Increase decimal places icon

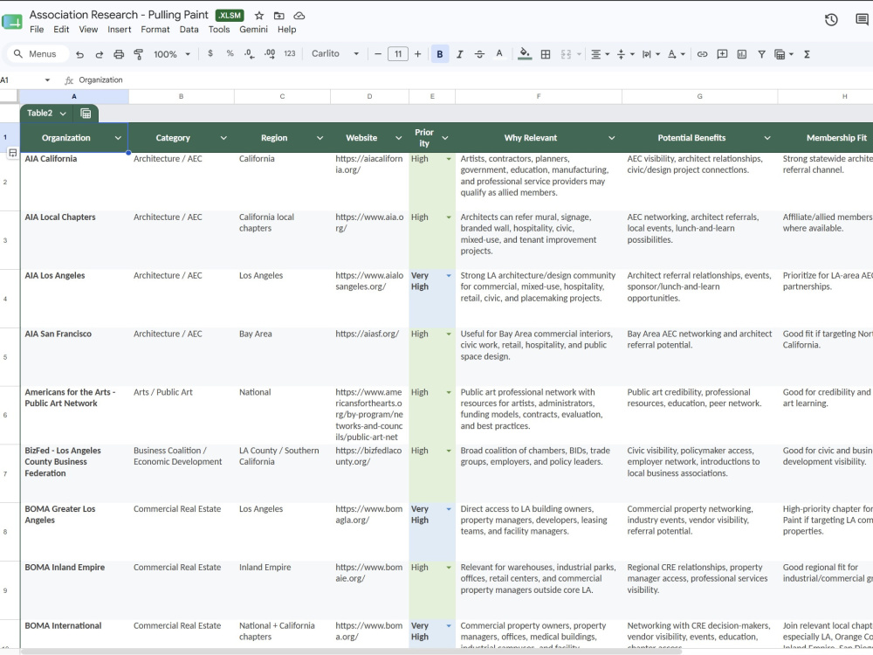[x=270, y=54]
